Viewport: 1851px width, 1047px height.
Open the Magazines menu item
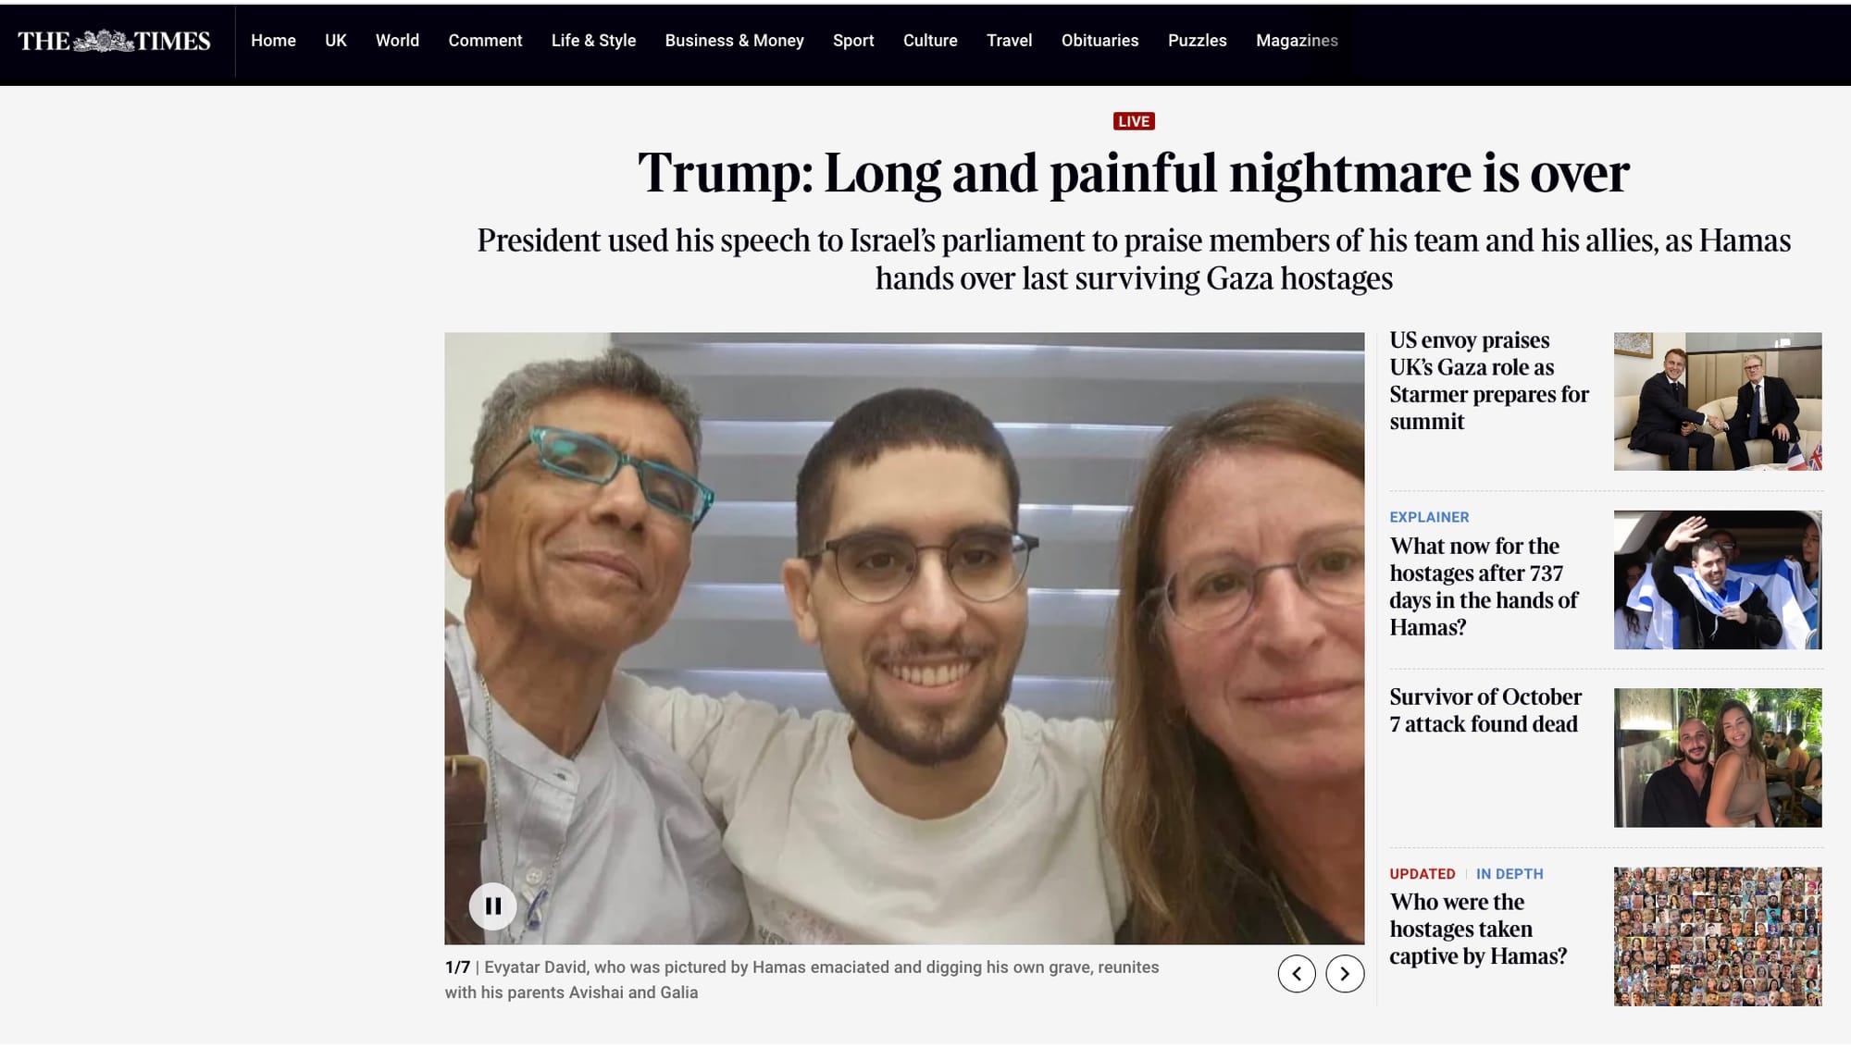1297,41
